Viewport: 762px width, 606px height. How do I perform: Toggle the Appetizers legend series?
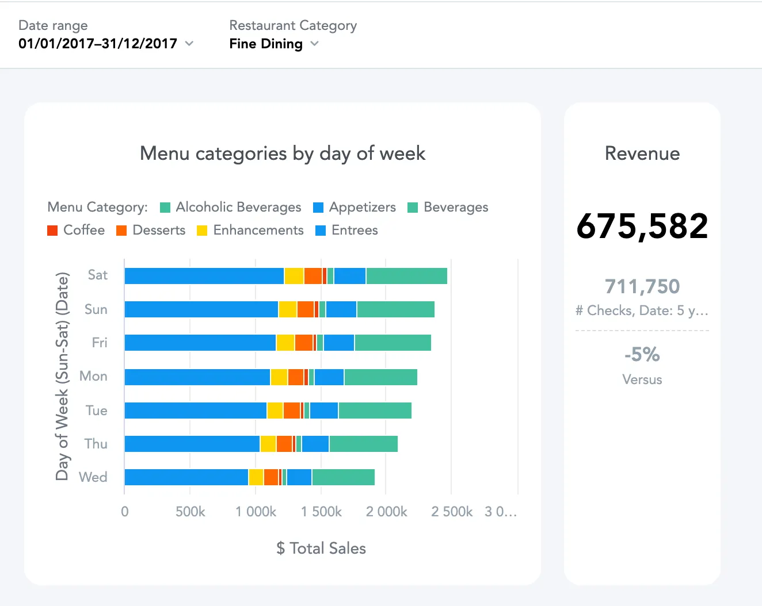(x=362, y=208)
